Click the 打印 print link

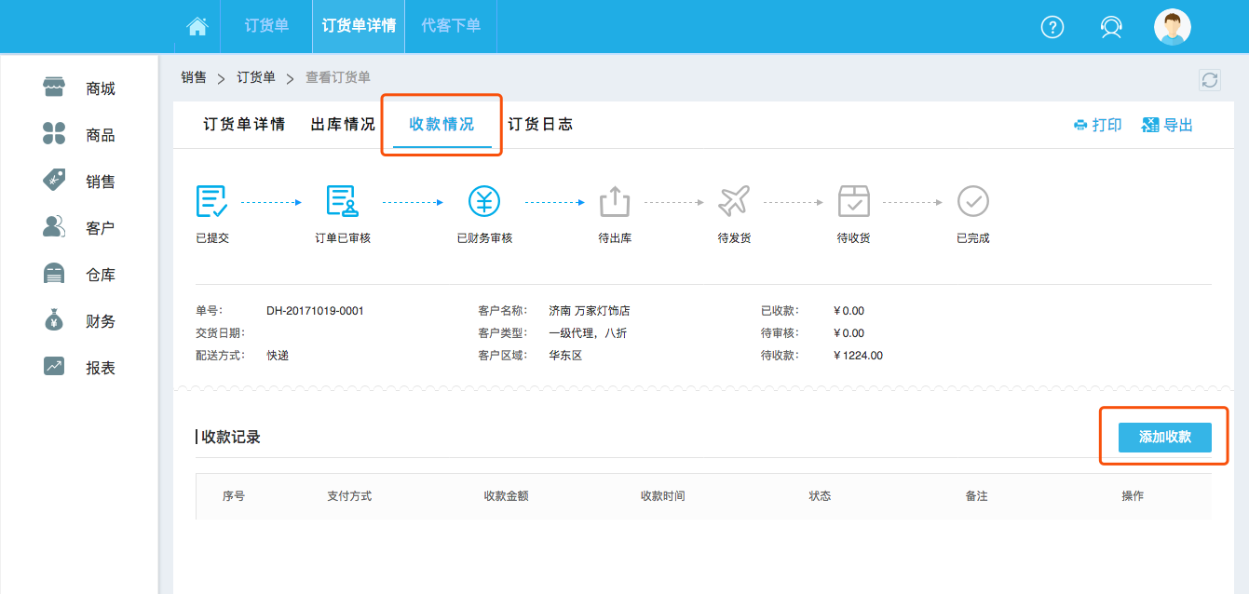coord(1098,126)
